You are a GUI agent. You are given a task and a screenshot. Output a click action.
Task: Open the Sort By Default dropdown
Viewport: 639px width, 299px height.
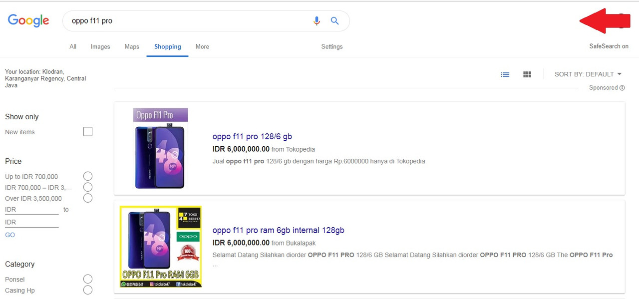click(588, 74)
